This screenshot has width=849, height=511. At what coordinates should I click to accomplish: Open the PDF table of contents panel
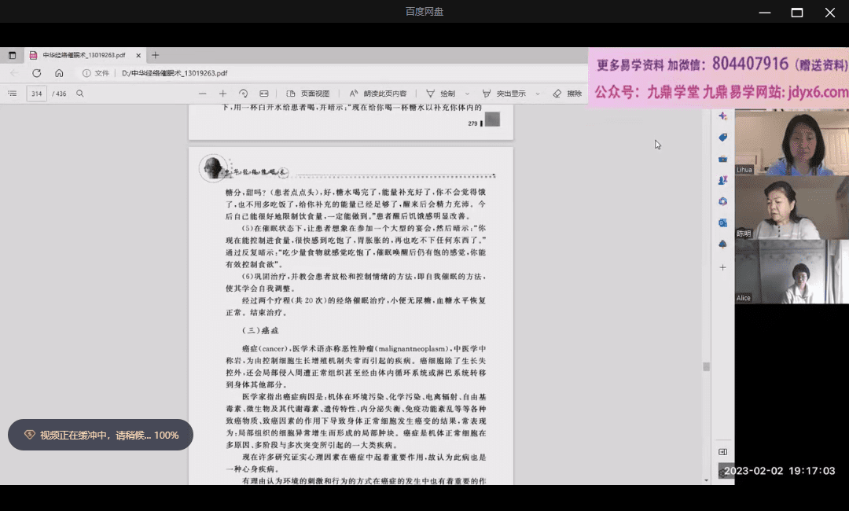pos(13,94)
